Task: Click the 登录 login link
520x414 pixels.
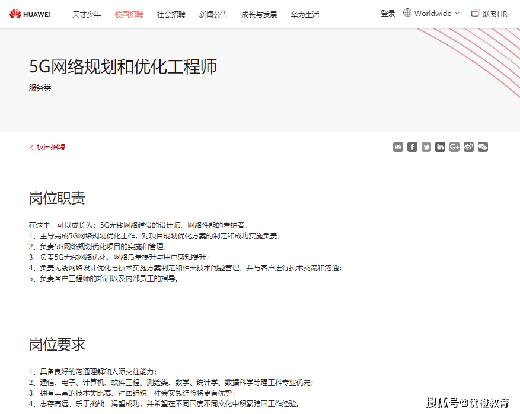Action: coord(388,12)
